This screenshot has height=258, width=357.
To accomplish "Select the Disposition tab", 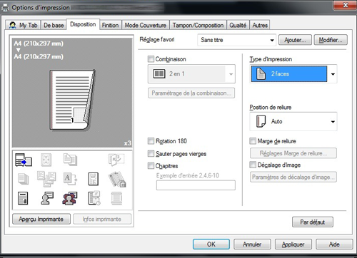I will tap(83, 24).
